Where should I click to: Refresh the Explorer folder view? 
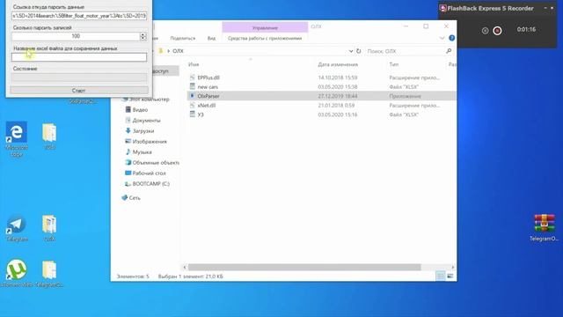[358, 51]
